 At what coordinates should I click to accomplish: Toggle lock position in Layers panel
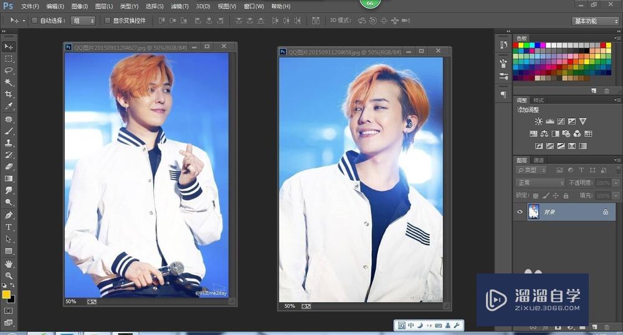point(556,195)
